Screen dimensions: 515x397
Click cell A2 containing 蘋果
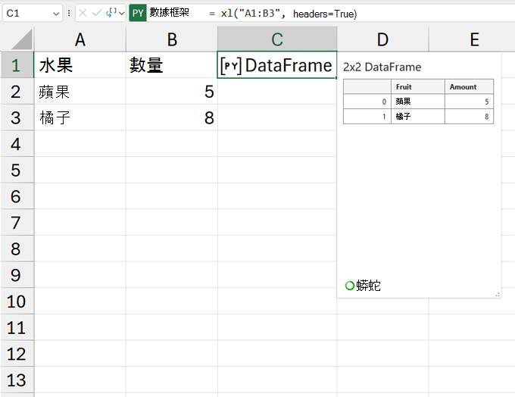point(80,92)
